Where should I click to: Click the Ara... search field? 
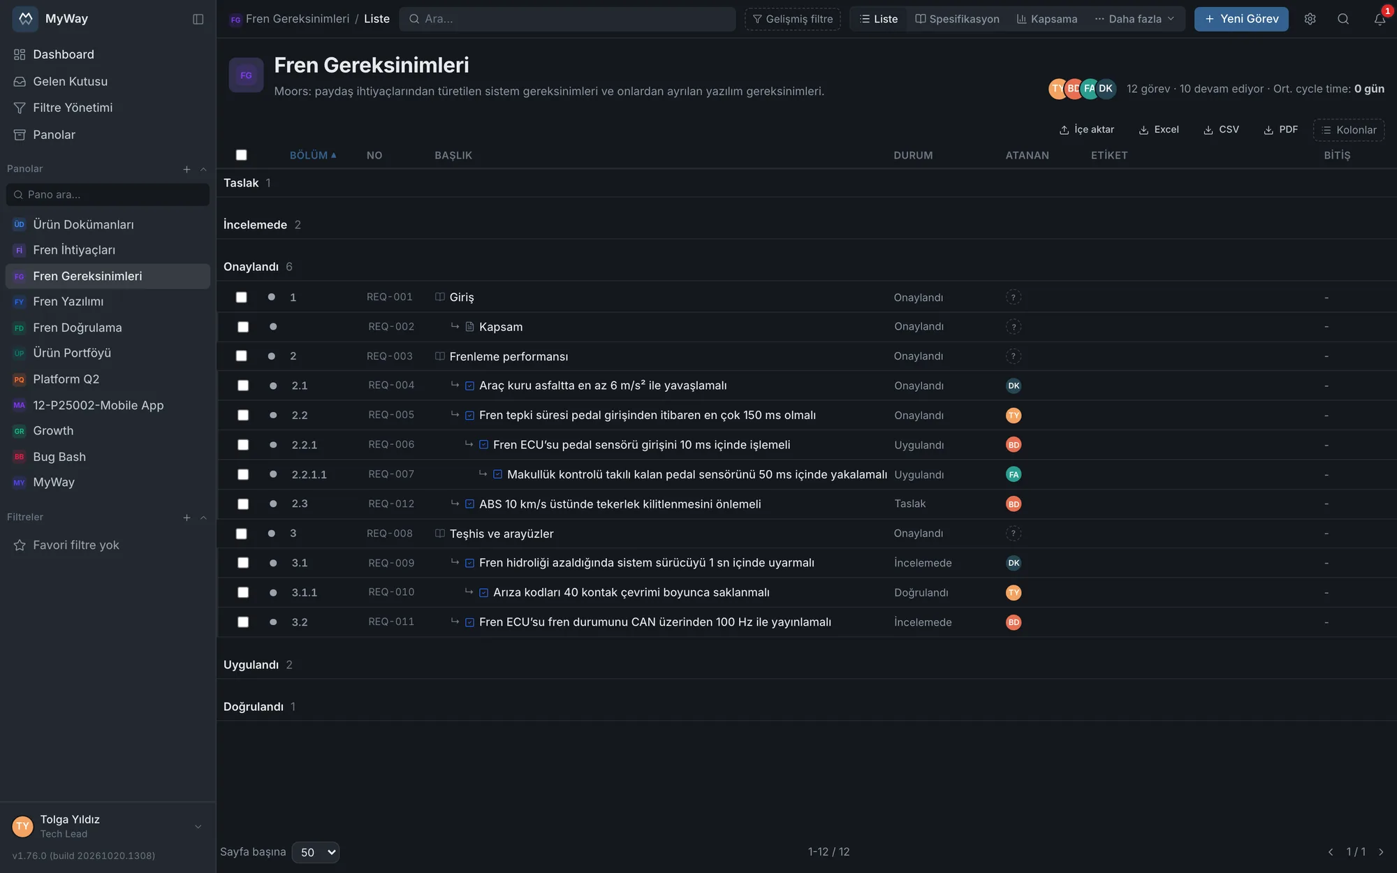coord(567,19)
